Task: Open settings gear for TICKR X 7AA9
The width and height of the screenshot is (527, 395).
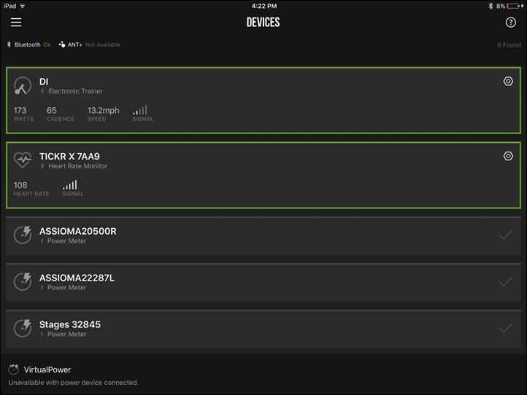Action: click(x=508, y=156)
